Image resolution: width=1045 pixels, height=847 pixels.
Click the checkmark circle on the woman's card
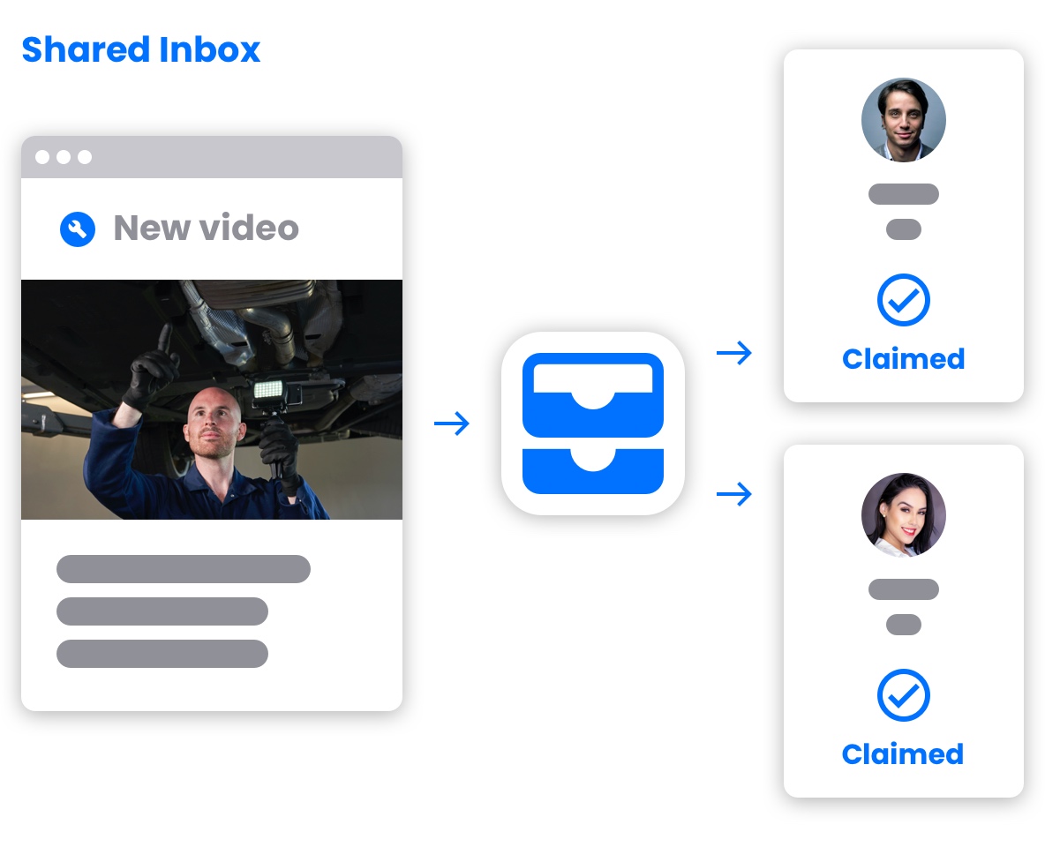pos(903,695)
